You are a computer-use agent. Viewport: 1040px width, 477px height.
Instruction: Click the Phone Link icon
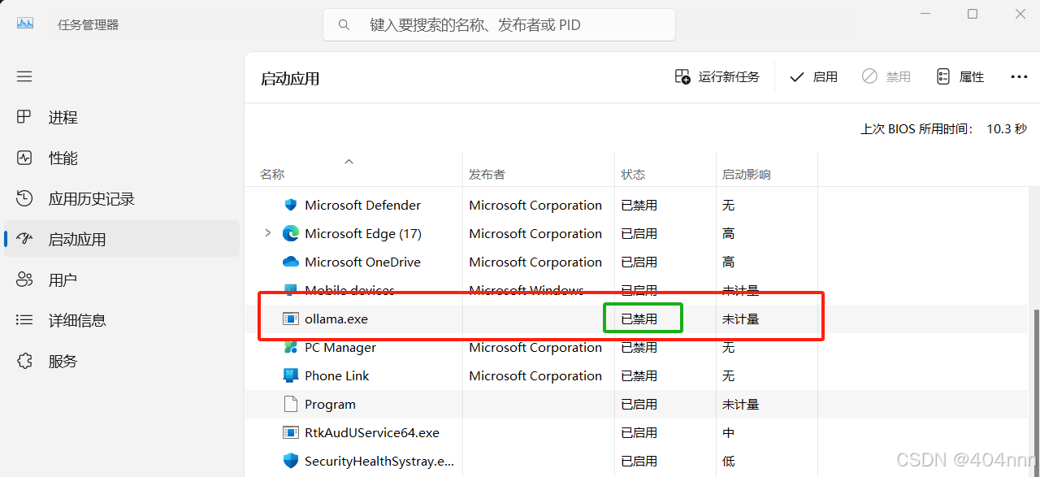pos(290,375)
